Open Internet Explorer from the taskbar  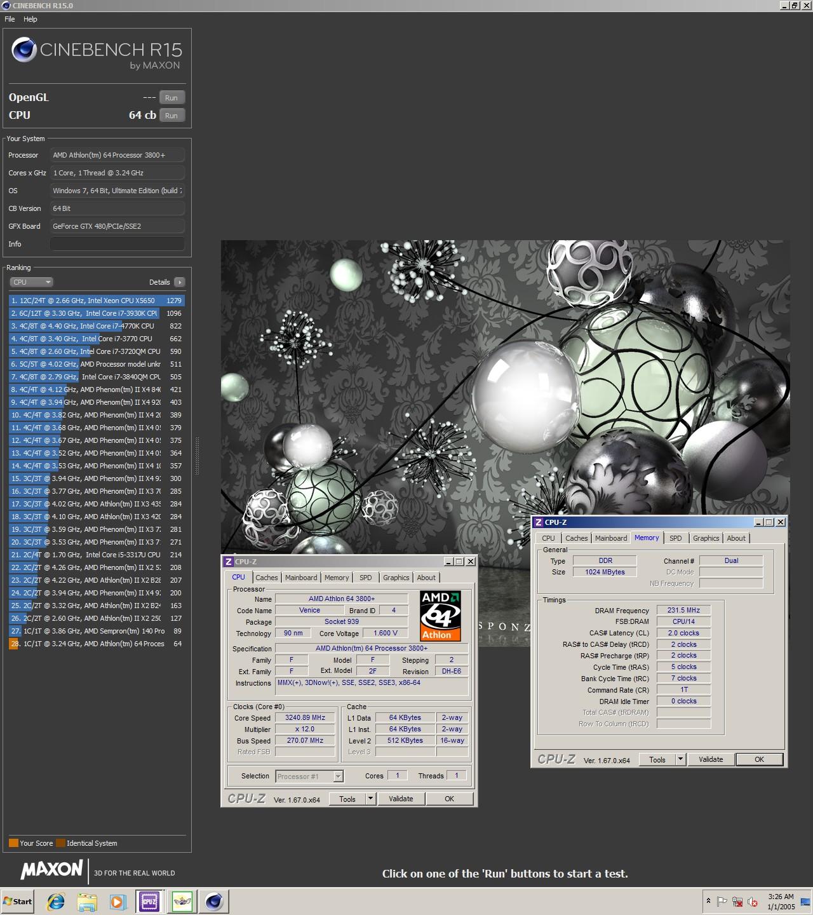coord(56,901)
